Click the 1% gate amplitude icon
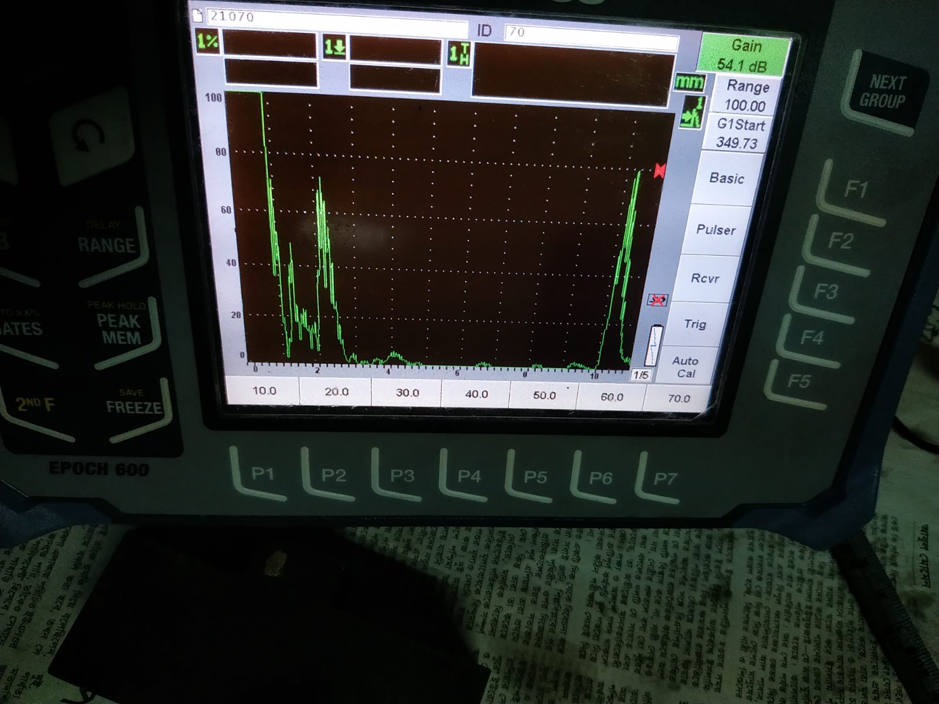939x704 pixels. [x=207, y=42]
